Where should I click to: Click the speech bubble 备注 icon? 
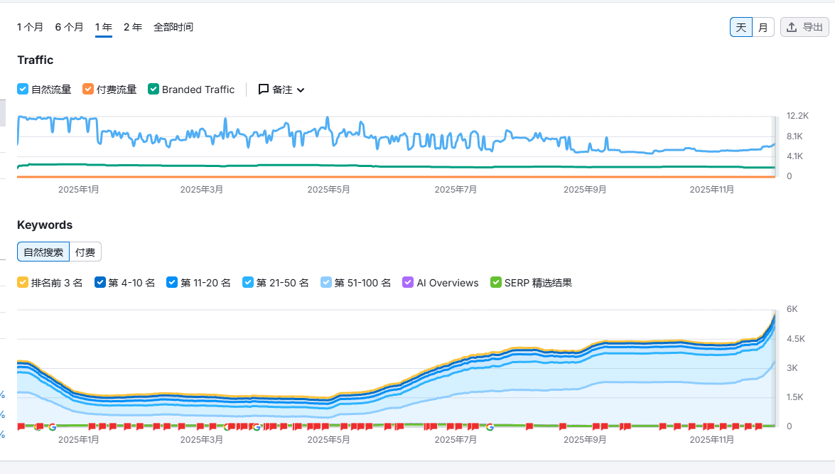264,90
